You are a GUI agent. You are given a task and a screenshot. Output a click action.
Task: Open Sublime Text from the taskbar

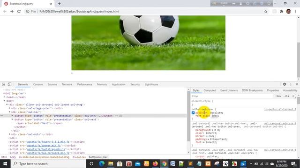coord(190,164)
